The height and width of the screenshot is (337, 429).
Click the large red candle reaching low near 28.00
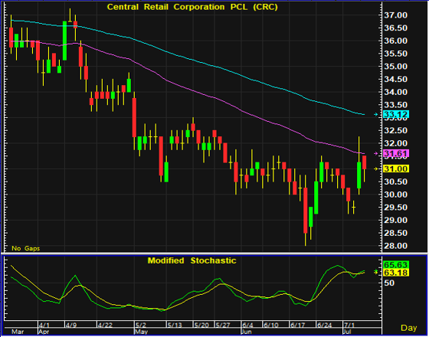[306, 210]
